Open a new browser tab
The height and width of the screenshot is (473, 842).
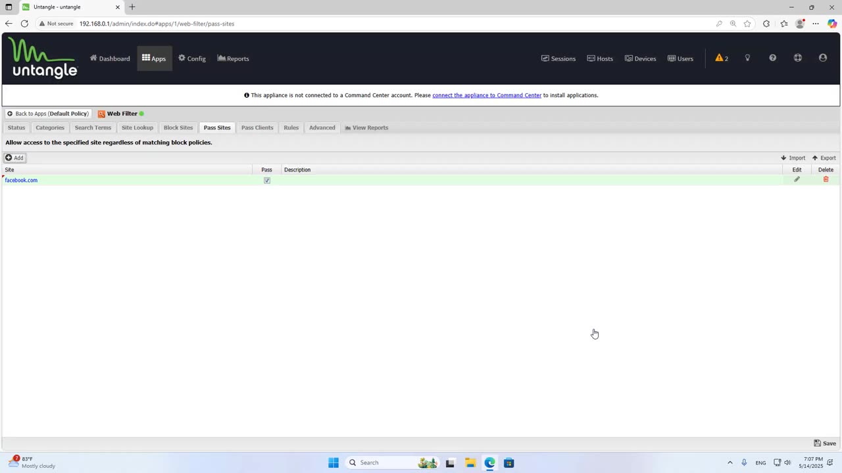(132, 7)
